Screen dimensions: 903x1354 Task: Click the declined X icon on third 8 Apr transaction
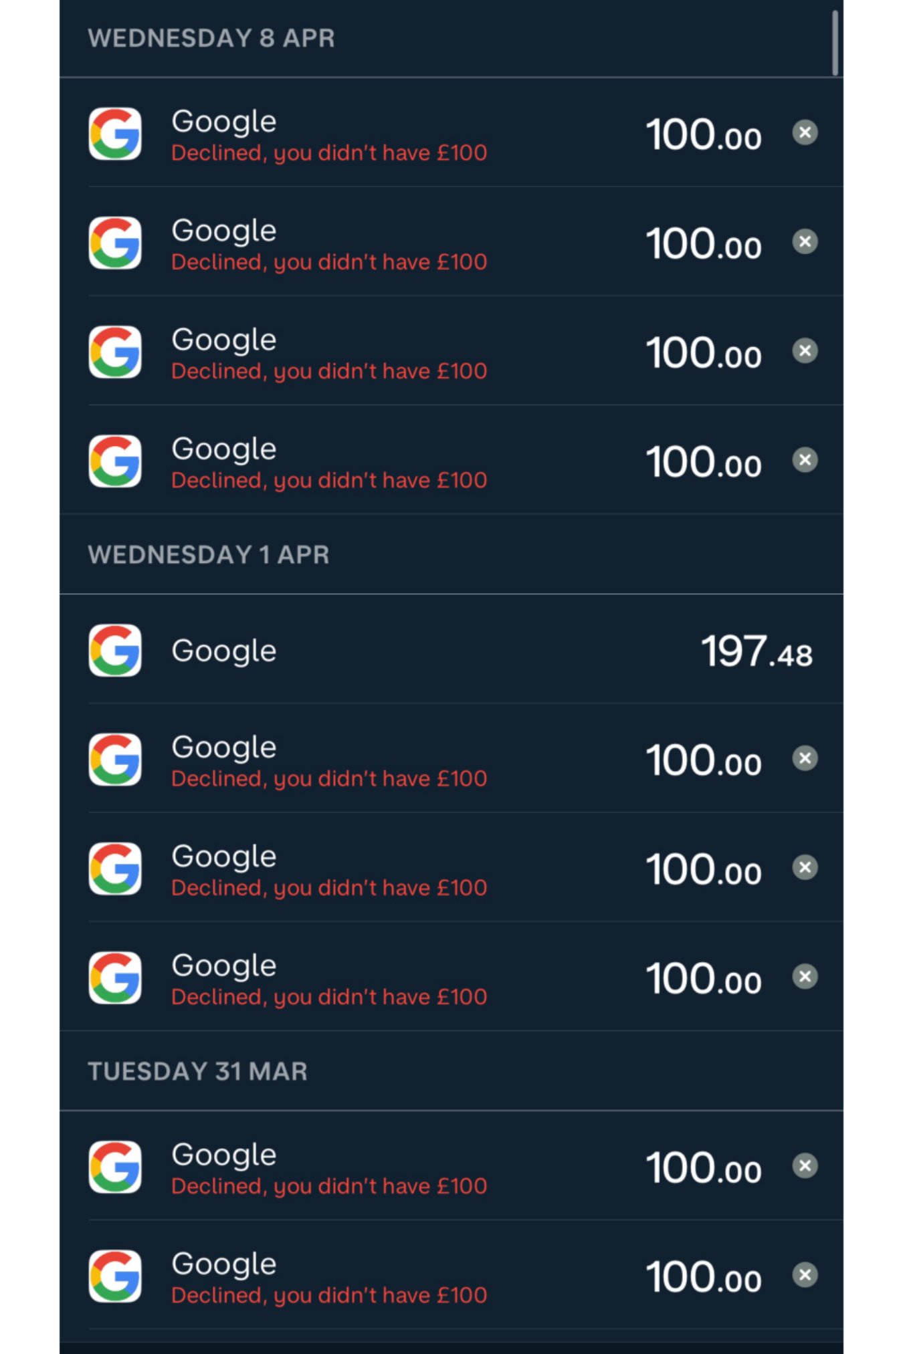(805, 350)
